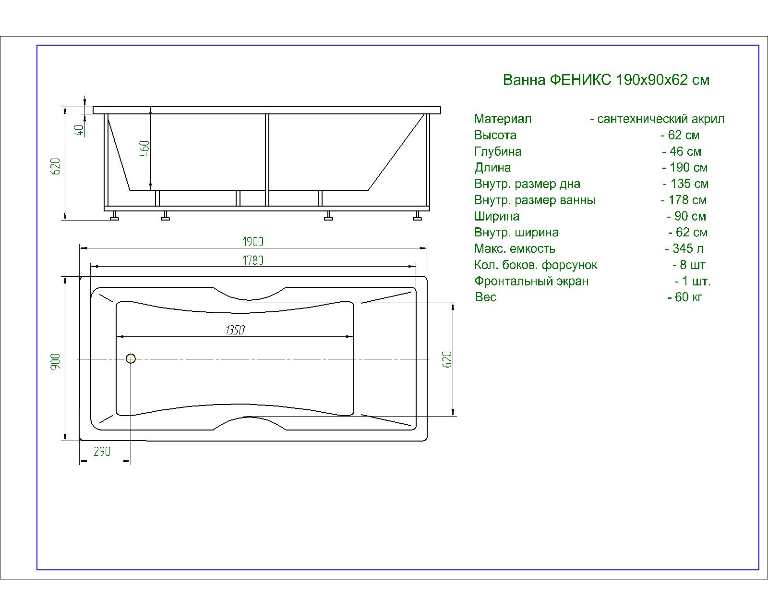768x615 pixels.
Task: Click the drain hole circle in top view
Action: tap(131, 358)
